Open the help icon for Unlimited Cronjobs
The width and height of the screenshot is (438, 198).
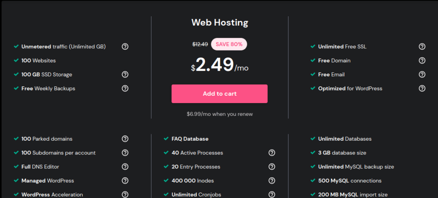click(x=272, y=195)
